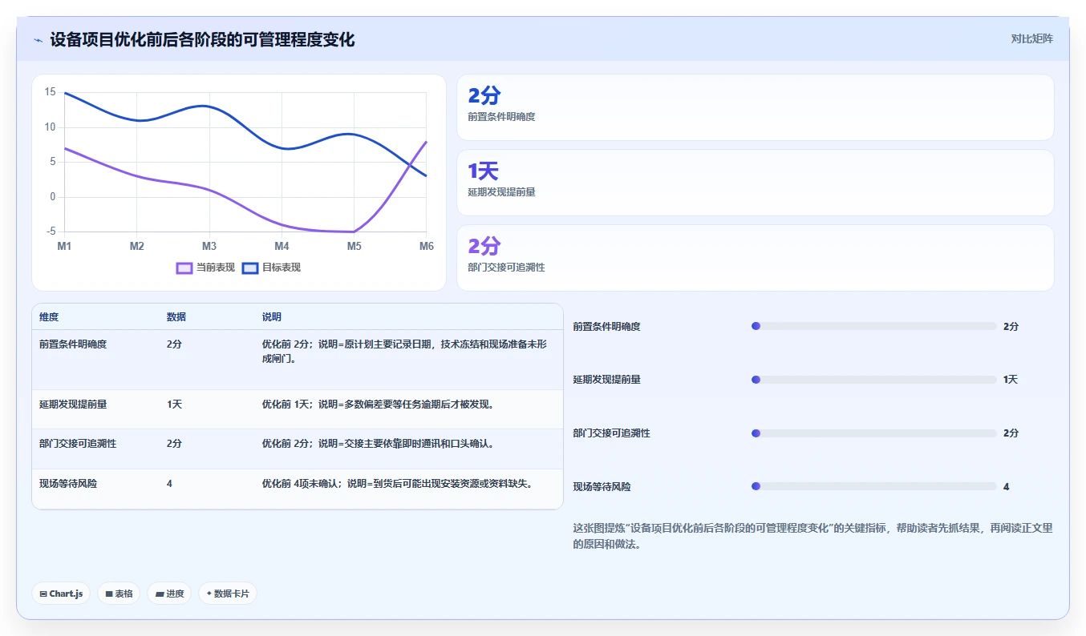Click the 说明 column header

(x=272, y=317)
